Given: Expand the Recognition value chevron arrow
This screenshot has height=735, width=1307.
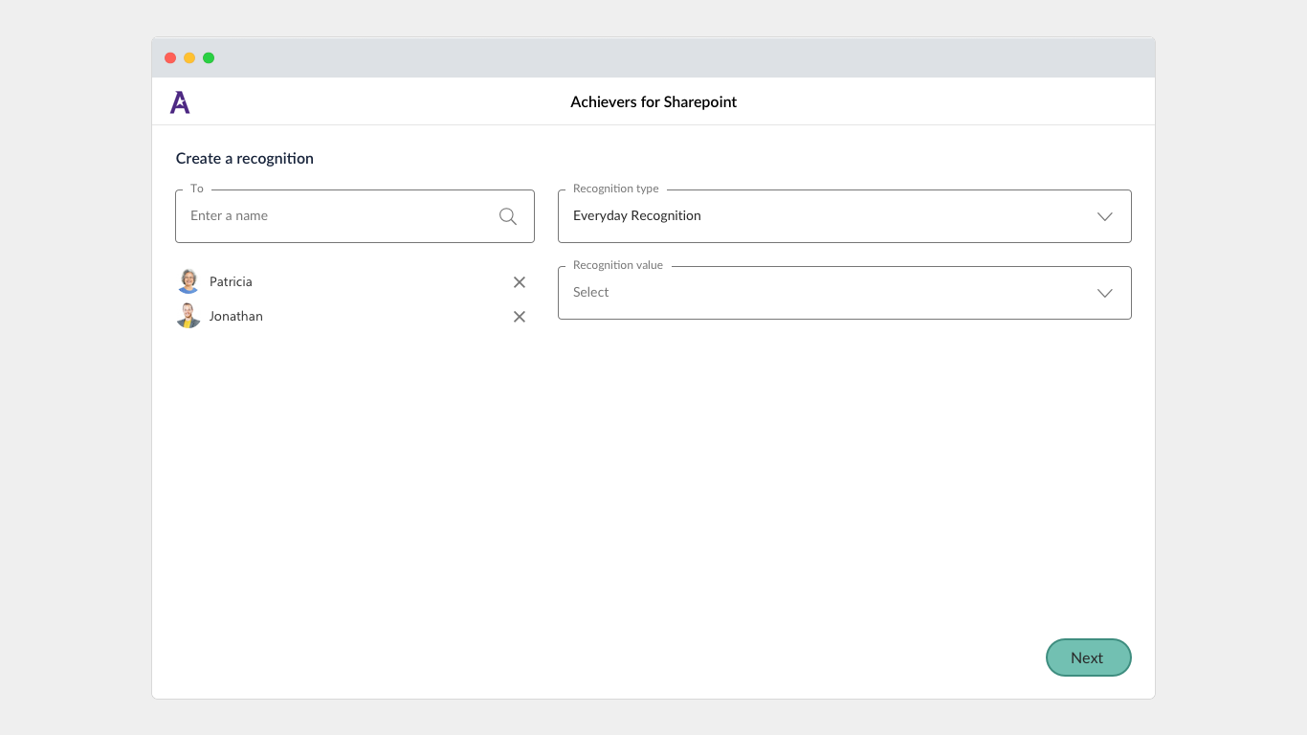Looking at the screenshot, I should point(1105,293).
